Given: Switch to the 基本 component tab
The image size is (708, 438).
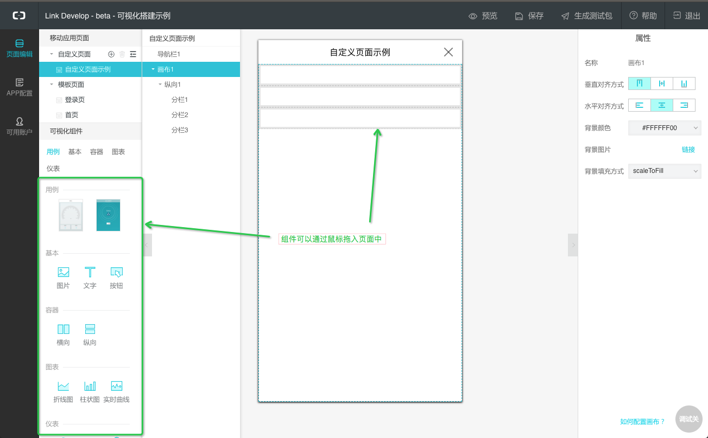Looking at the screenshot, I should (75, 152).
